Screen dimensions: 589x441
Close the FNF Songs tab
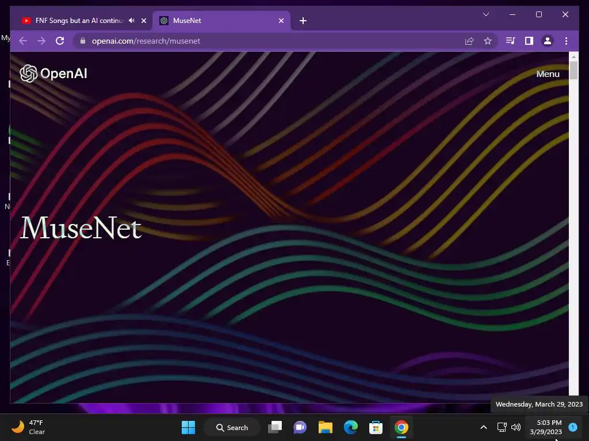tap(143, 21)
